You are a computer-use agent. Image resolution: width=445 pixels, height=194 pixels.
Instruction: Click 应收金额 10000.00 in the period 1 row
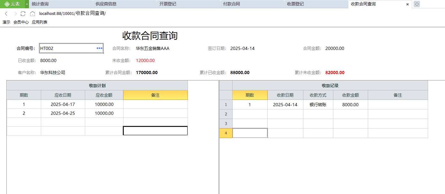point(104,104)
